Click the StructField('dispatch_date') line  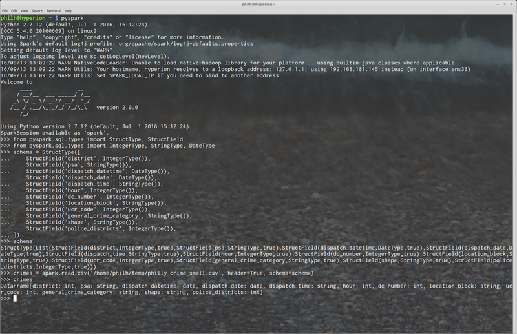(92, 178)
